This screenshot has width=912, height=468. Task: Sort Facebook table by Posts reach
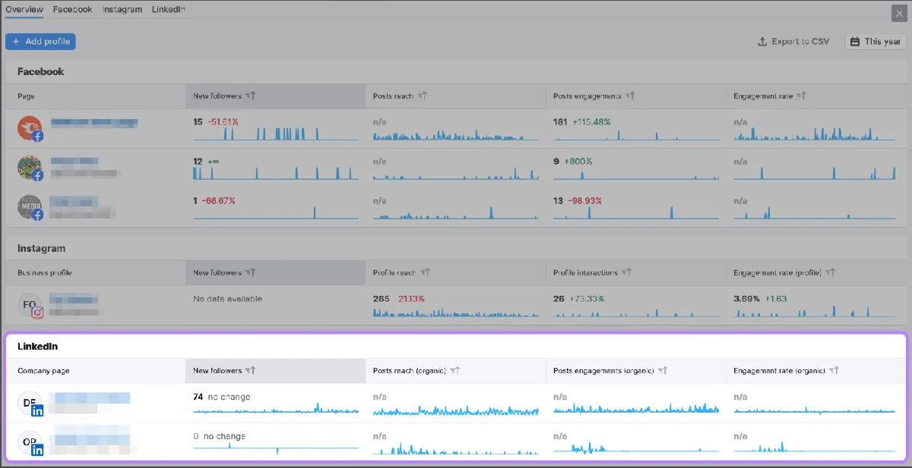click(x=423, y=96)
